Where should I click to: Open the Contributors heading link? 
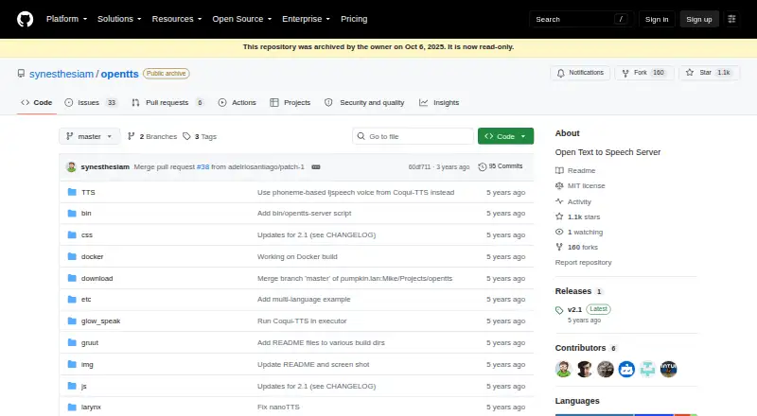click(x=580, y=348)
